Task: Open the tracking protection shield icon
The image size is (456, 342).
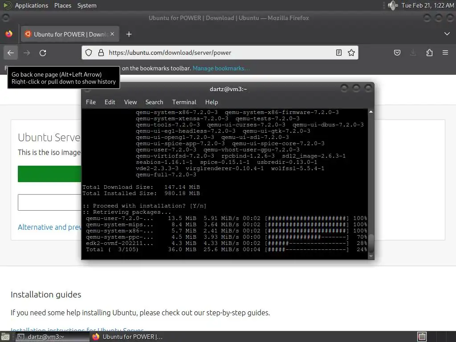Action: [x=89, y=53]
